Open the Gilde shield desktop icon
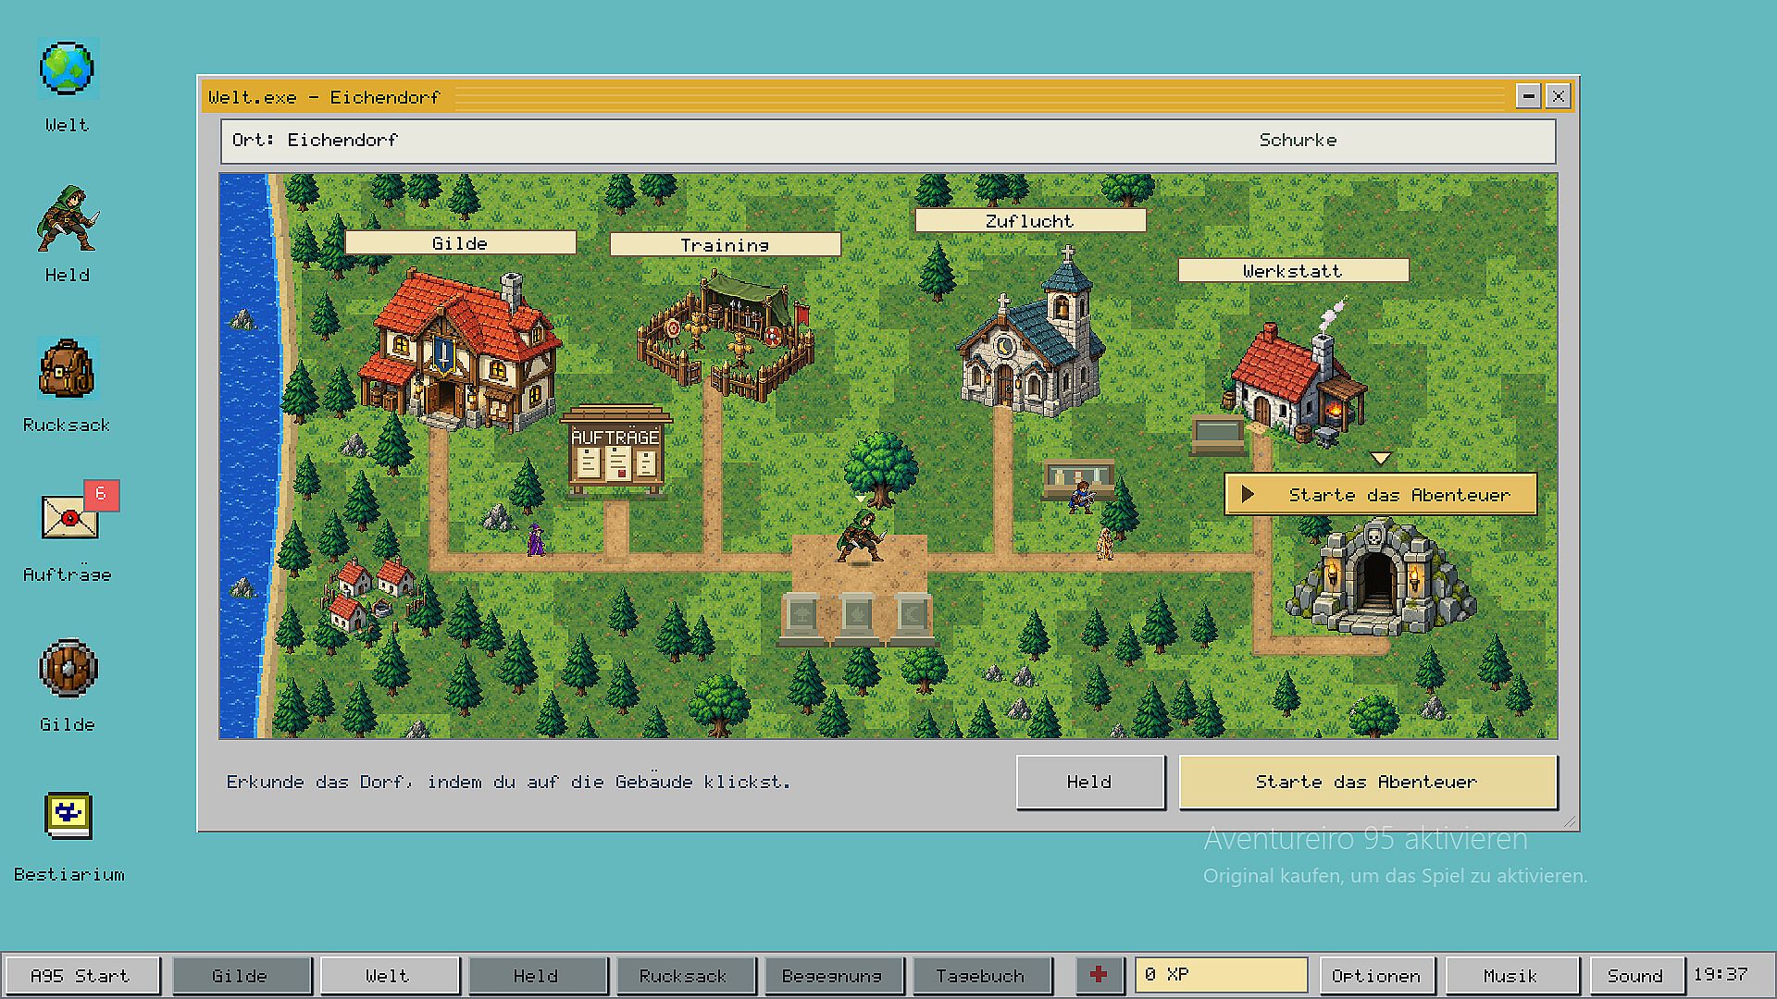Image resolution: width=1777 pixels, height=999 pixels. click(x=67, y=668)
